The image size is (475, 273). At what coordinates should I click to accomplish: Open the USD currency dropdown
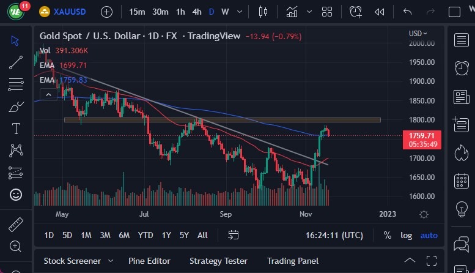point(418,33)
